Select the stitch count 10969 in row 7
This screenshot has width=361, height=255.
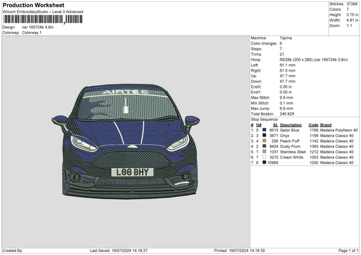tap(273, 163)
